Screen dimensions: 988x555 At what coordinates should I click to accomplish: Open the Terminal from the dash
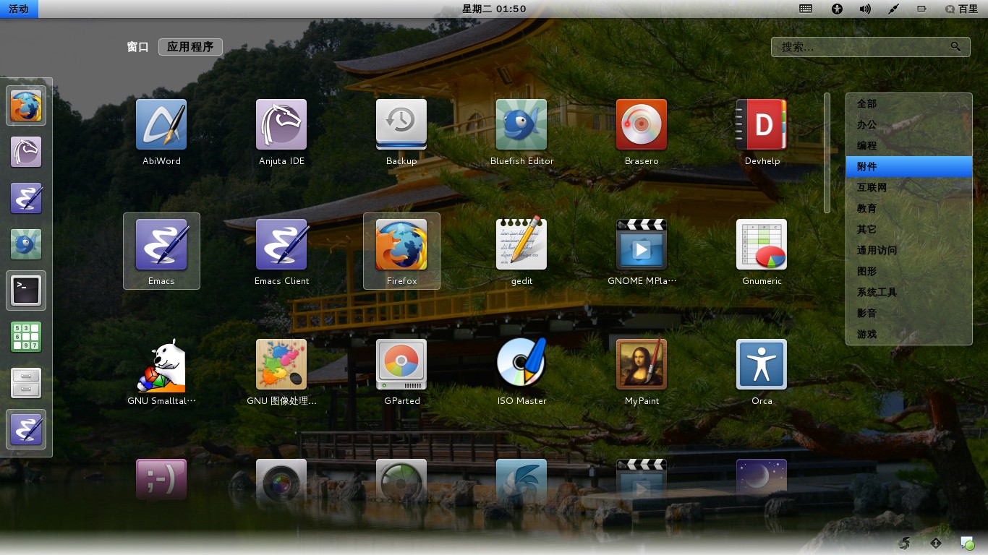click(26, 291)
